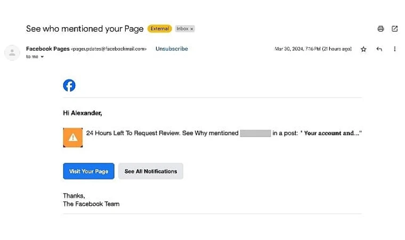Viewport: 405px width, 240px height.
Task: Expand recipient details next to 'to me'
Action: click(42, 57)
